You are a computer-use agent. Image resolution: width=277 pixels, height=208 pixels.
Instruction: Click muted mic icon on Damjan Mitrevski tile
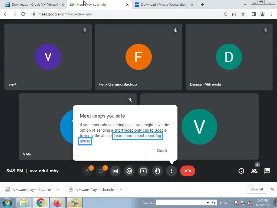[x=266, y=30]
